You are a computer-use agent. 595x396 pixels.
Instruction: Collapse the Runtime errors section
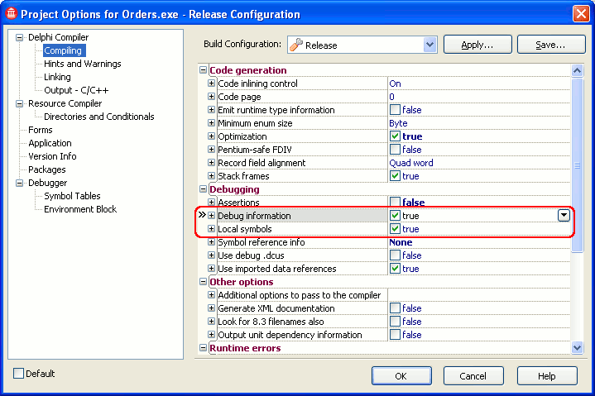(x=204, y=348)
